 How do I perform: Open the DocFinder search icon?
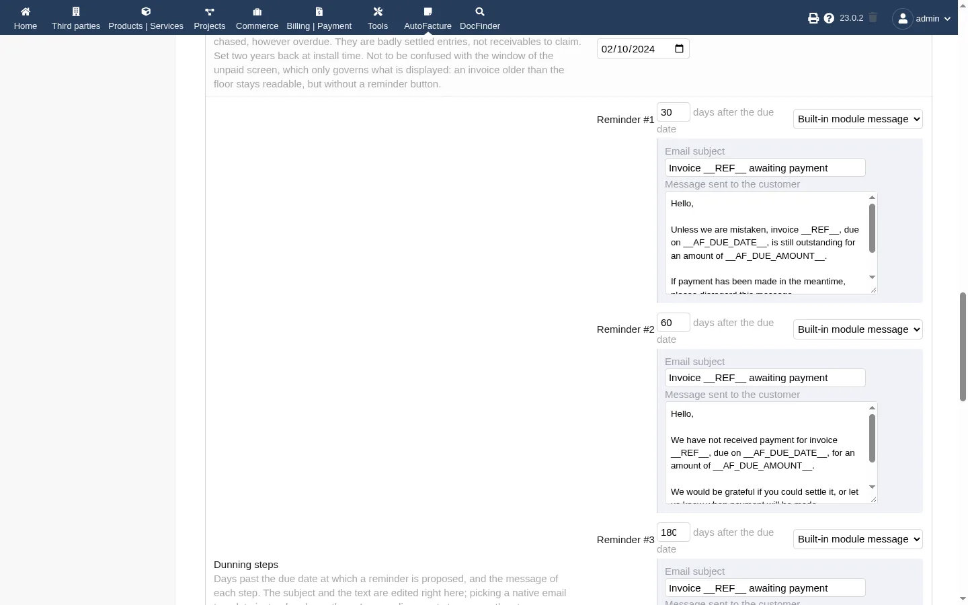pos(480,11)
